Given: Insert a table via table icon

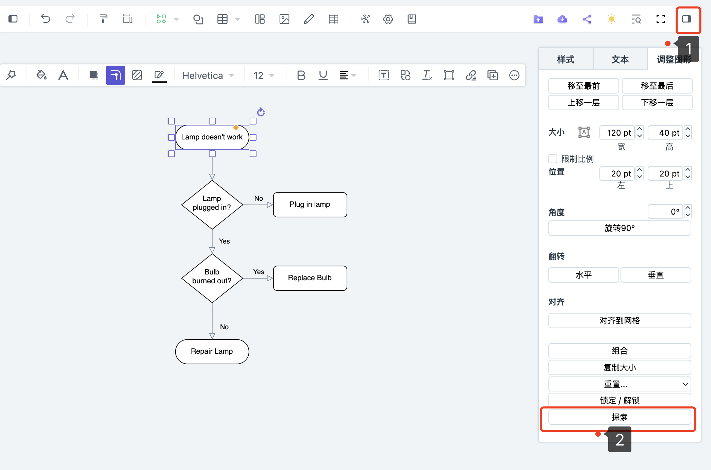Looking at the screenshot, I should 222,19.
